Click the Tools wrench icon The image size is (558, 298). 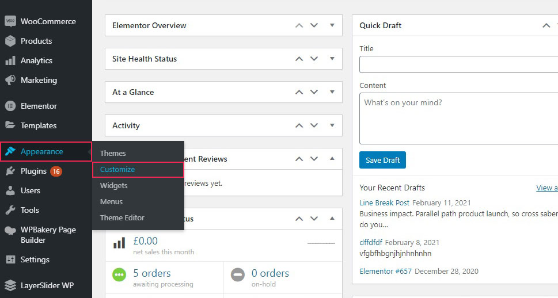click(10, 210)
